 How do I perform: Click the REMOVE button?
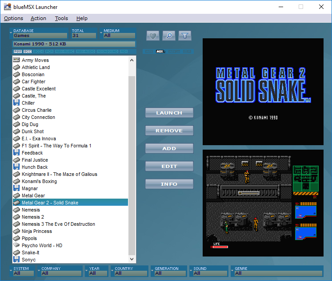tap(169, 130)
